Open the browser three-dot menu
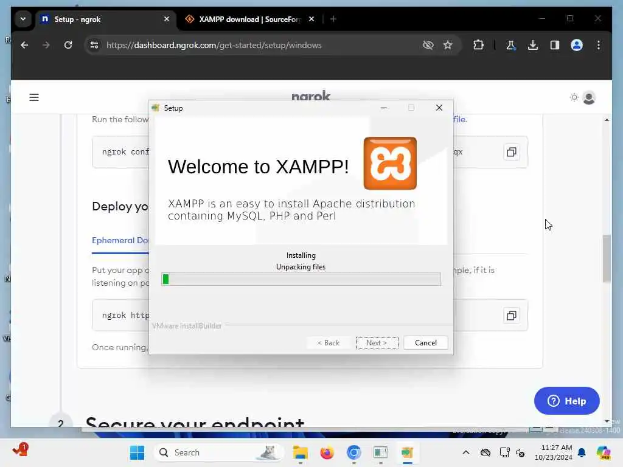This screenshot has height=467, width=623. click(x=599, y=45)
